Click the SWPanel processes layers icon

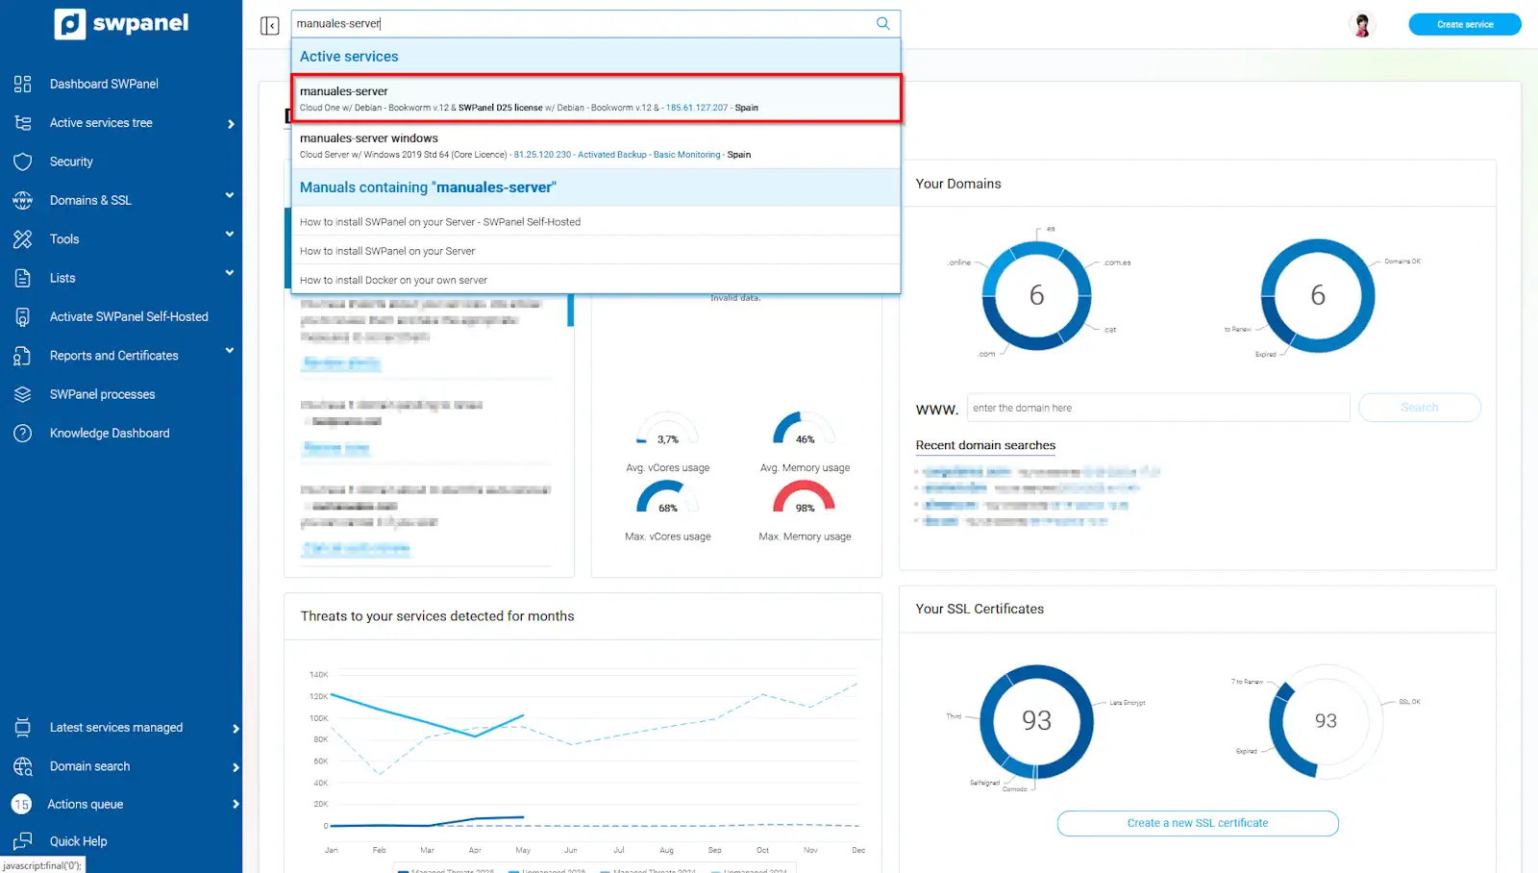coord(23,394)
